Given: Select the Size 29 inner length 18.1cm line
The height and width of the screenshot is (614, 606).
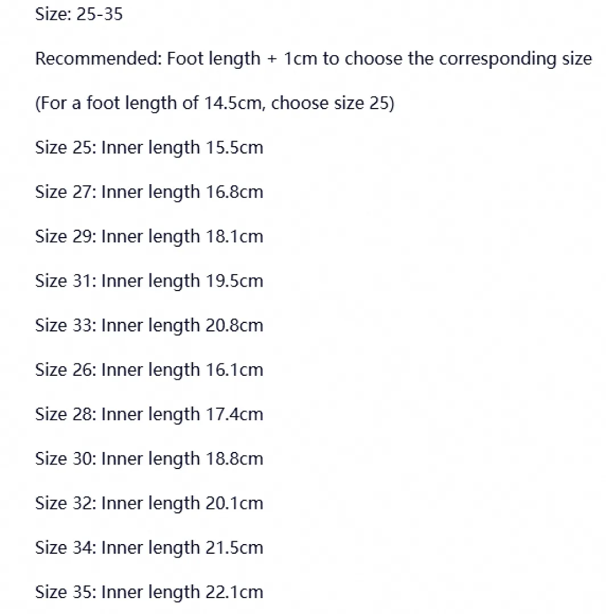Looking at the screenshot, I should click(x=149, y=237).
